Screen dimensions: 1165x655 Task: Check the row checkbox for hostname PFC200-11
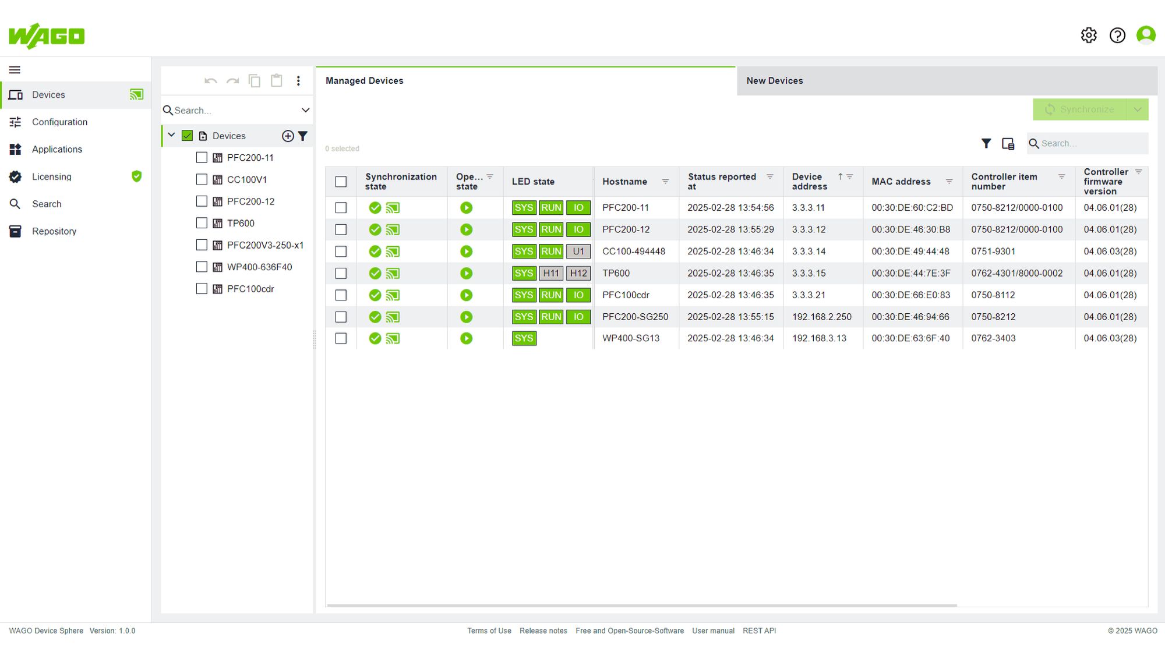(x=341, y=208)
